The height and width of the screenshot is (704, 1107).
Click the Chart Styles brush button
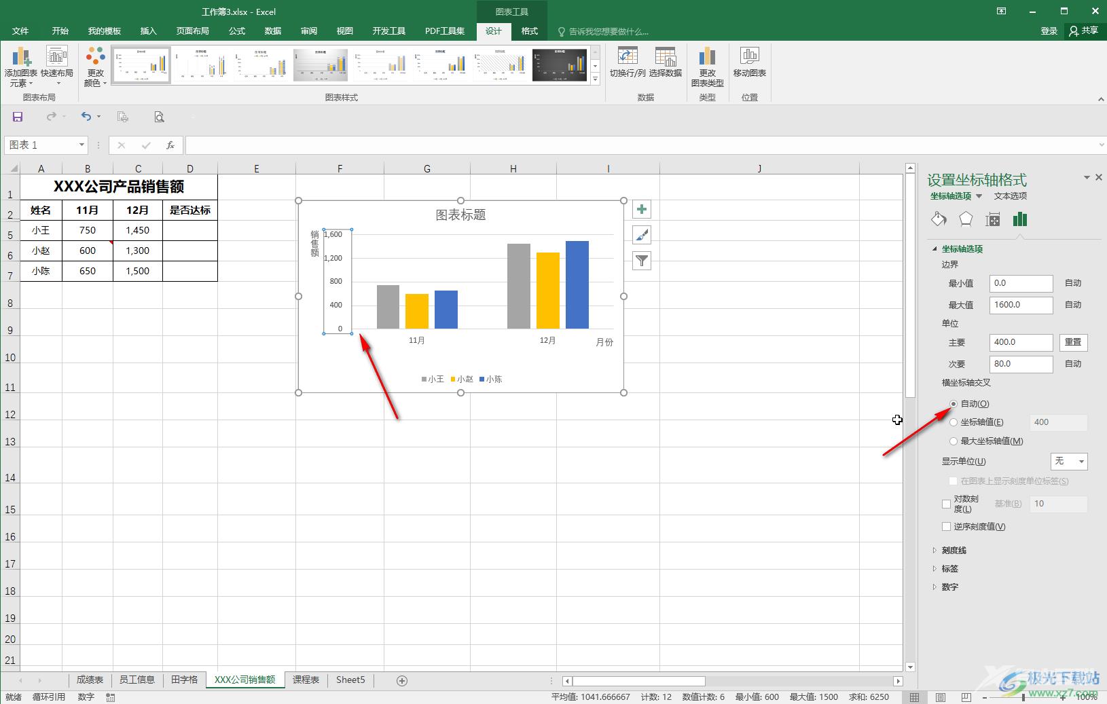pos(642,235)
